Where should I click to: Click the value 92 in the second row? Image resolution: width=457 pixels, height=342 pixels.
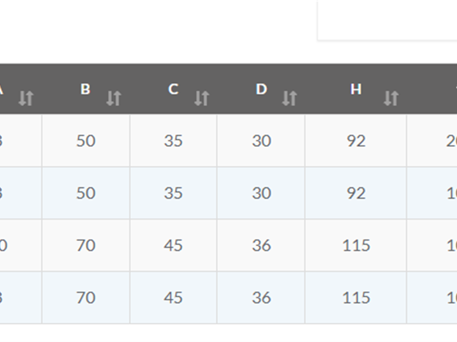pyautogui.click(x=356, y=194)
